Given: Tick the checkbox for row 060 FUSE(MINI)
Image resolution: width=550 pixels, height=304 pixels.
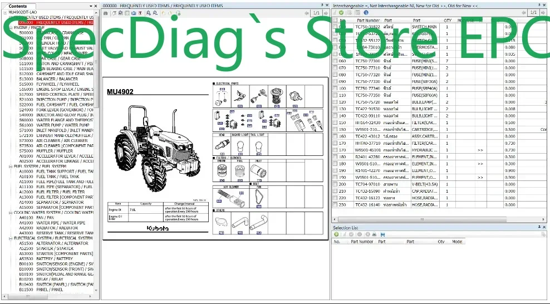Looking at the screenshot, I should (x=335, y=61).
